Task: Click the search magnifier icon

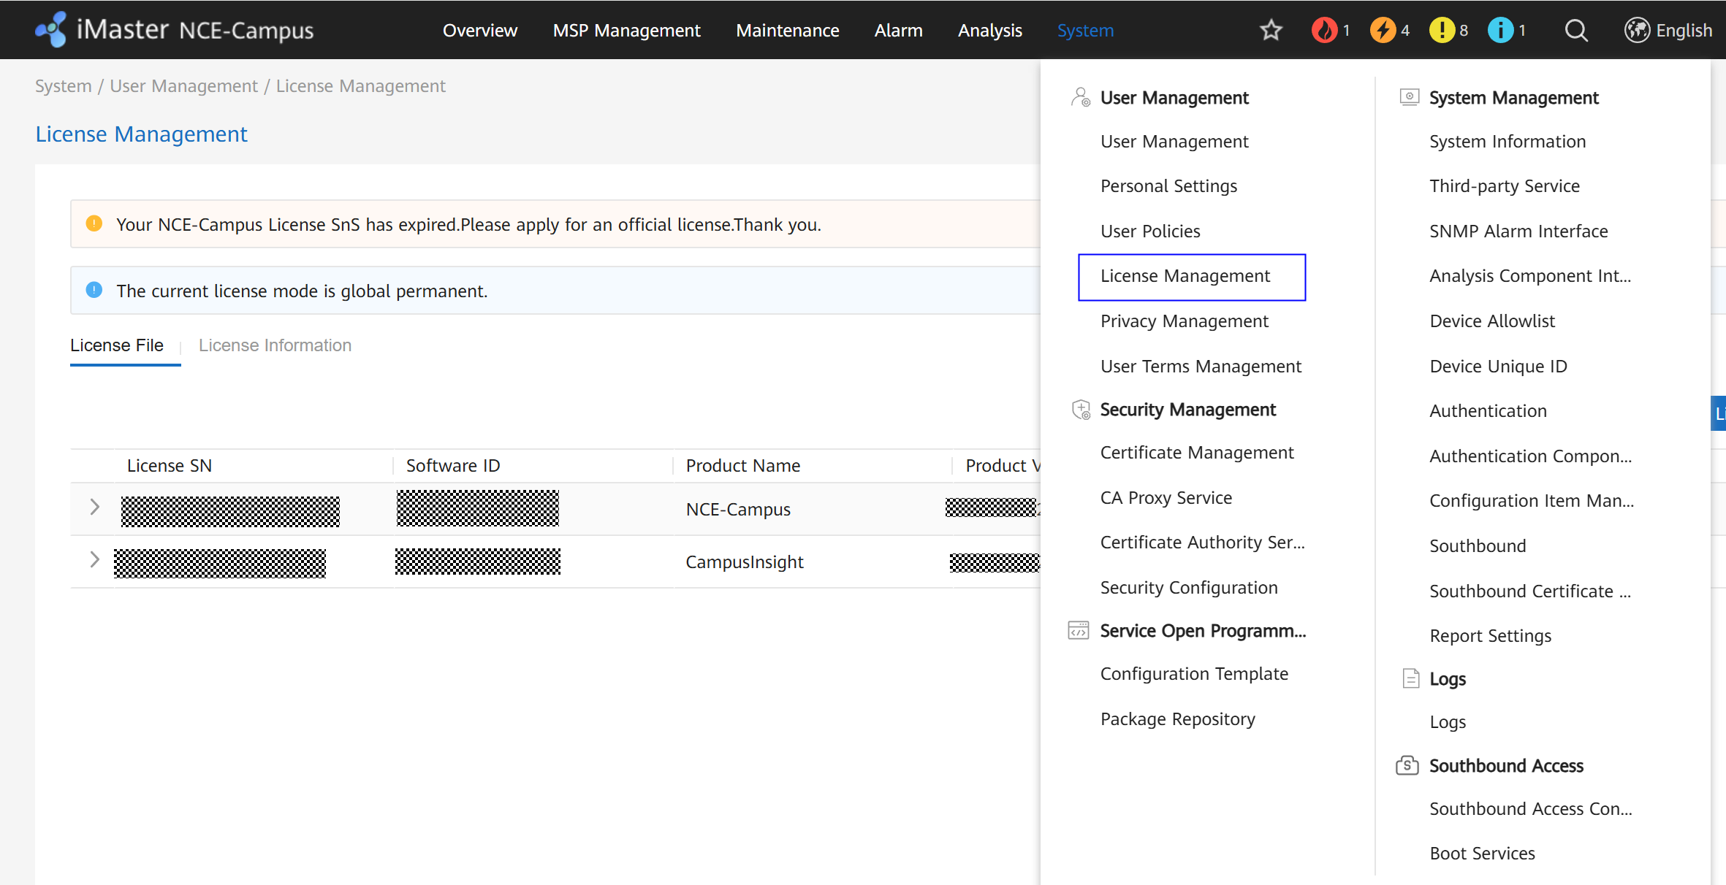Action: coord(1576,30)
